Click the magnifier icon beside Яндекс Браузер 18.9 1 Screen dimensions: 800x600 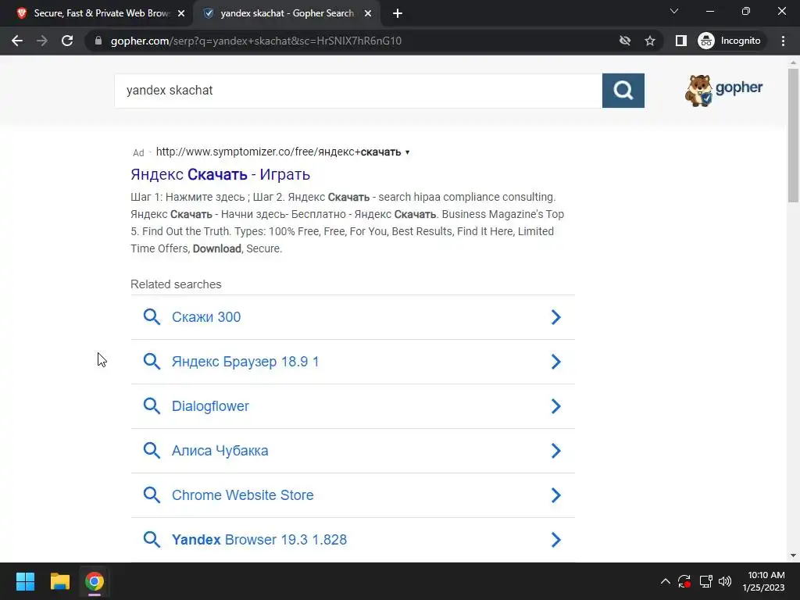coord(152,361)
